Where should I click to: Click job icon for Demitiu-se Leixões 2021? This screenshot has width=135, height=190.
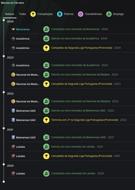tap(46, 147)
